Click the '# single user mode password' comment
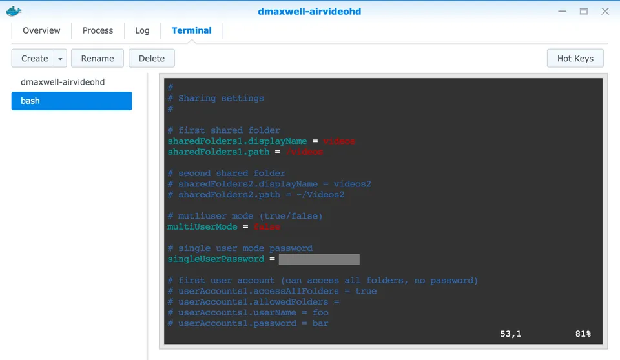The image size is (620, 360). tap(240, 248)
